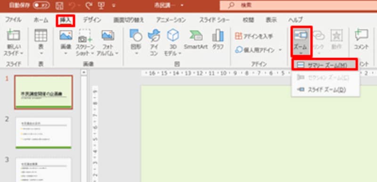
Task: Toggle the AutoSave (自動保存) switch
Action: (x=41, y=5)
